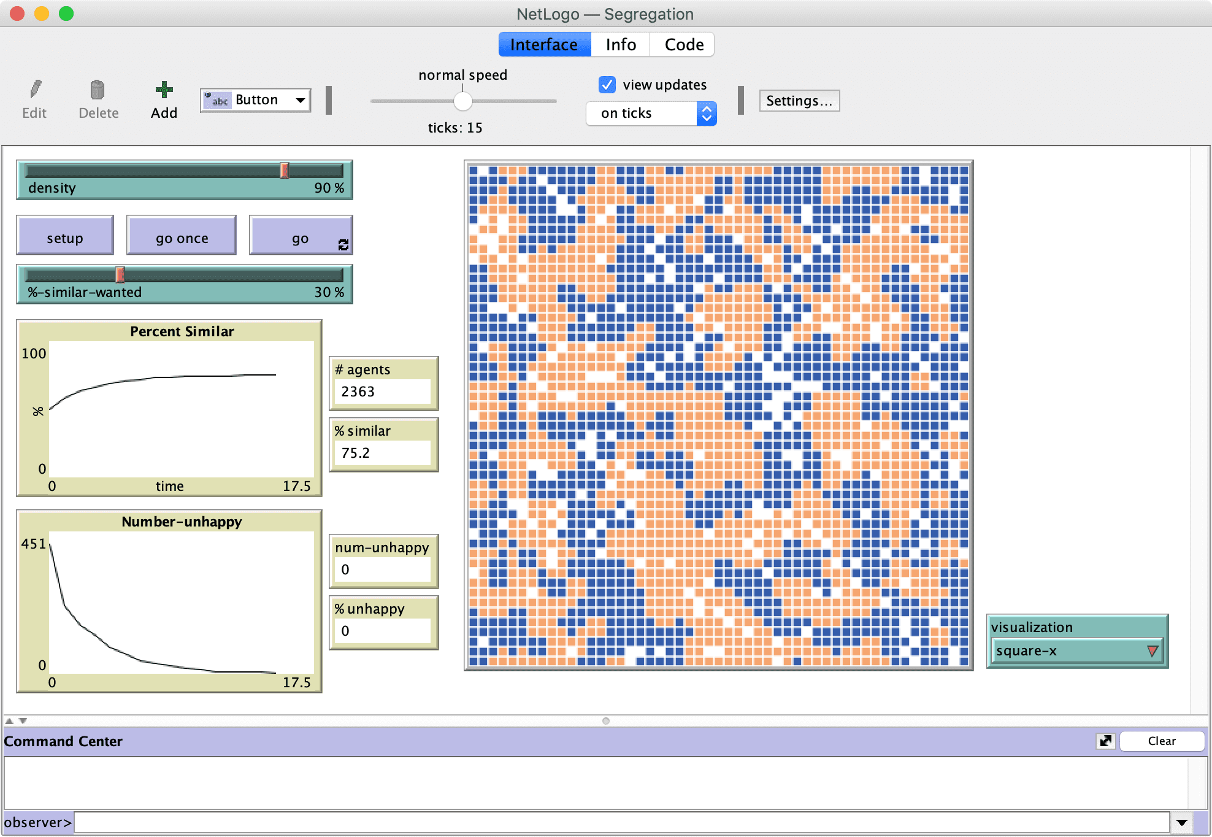Viewport: 1212px width, 837px height.
Task: Click the Edit pencil icon
Action: click(x=36, y=90)
